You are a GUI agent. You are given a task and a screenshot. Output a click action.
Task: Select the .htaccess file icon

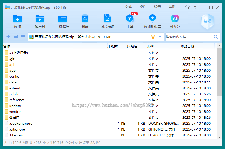(x=6, y=135)
